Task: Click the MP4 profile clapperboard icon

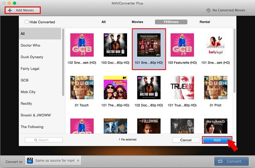Action: (x=30, y=160)
